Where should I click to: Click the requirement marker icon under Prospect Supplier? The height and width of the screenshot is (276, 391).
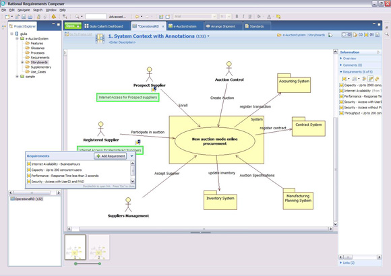pos(154,89)
